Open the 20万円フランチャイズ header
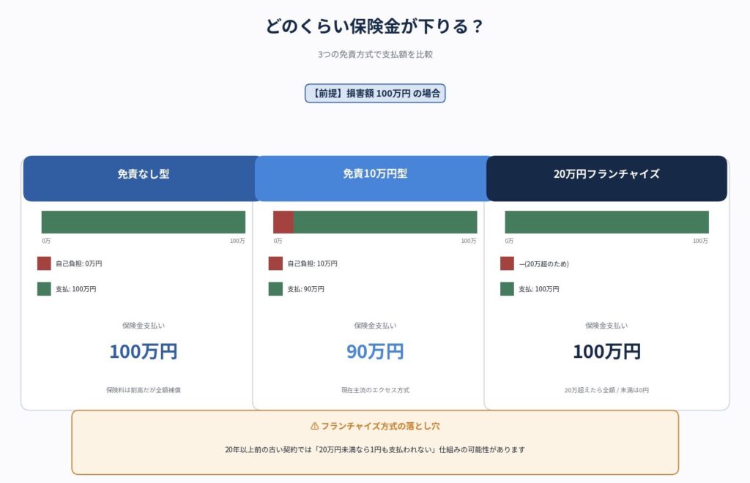The height and width of the screenshot is (483, 750). click(606, 179)
